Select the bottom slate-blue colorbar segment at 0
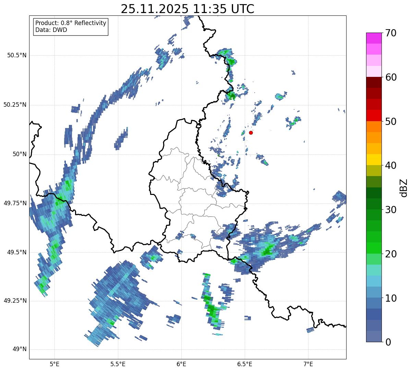This screenshot has height=371, width=412. (x=374, y=336)
